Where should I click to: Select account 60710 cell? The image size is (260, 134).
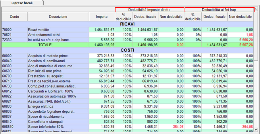tap(14, 81)
